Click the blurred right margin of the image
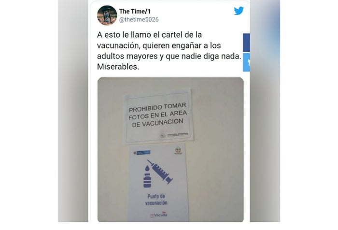Viewport: 338px width, 230px height. point(265,111)
